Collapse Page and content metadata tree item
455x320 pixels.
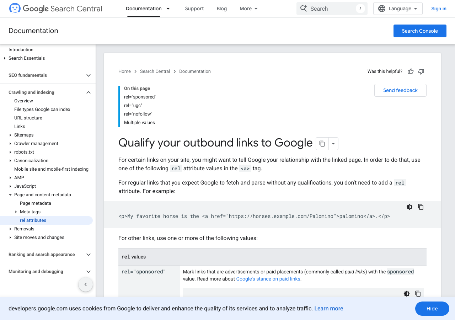[x=10, y=195]
